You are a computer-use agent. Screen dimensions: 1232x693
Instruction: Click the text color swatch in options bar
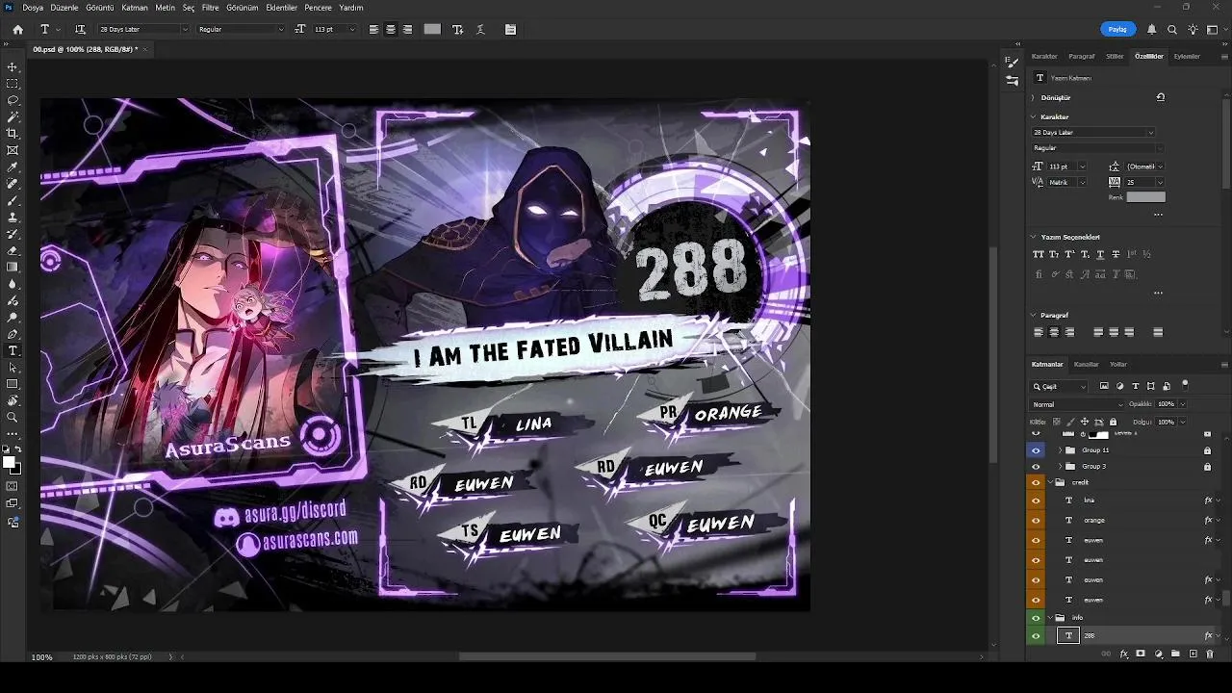pyautogui.click(x=432, y=30)
